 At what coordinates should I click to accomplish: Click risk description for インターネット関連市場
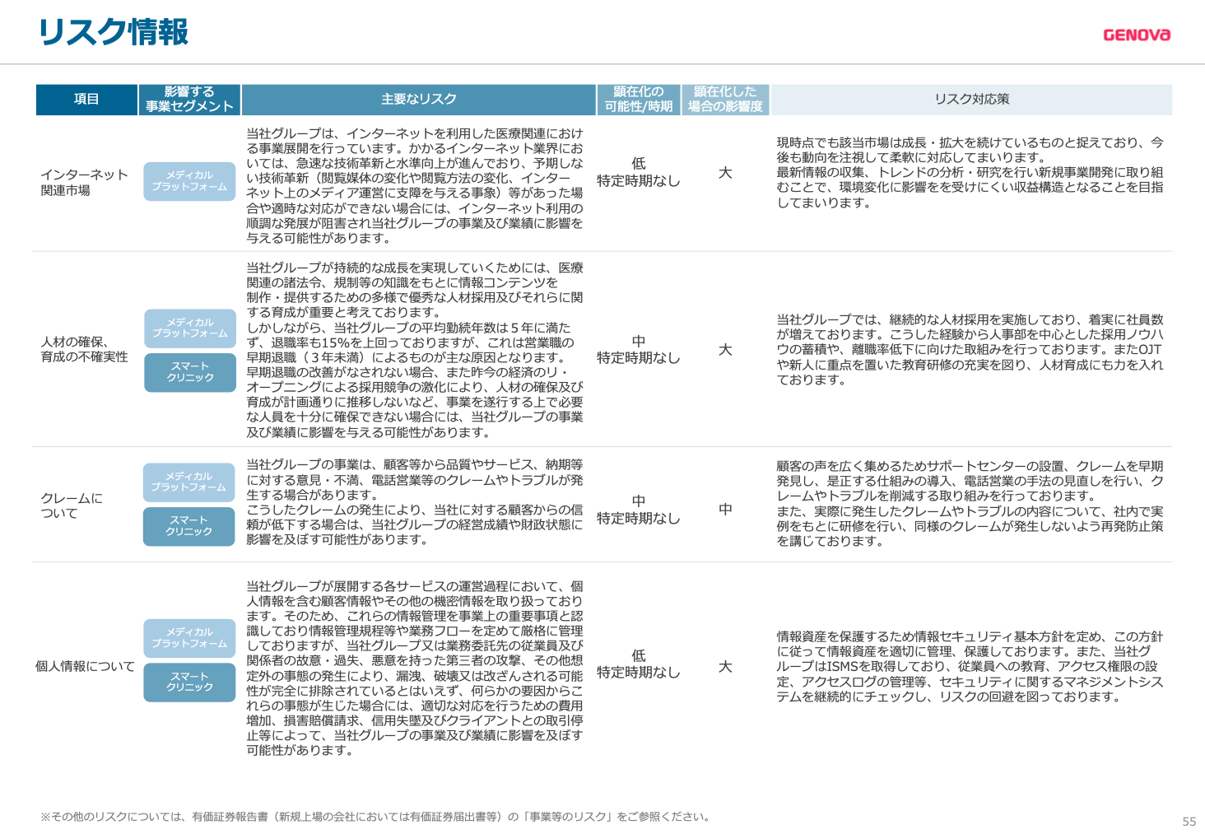(x=415, y=186)
